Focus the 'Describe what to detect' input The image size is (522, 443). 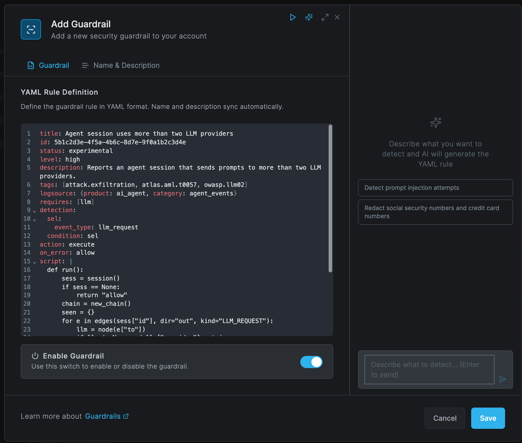click(429, 370)
